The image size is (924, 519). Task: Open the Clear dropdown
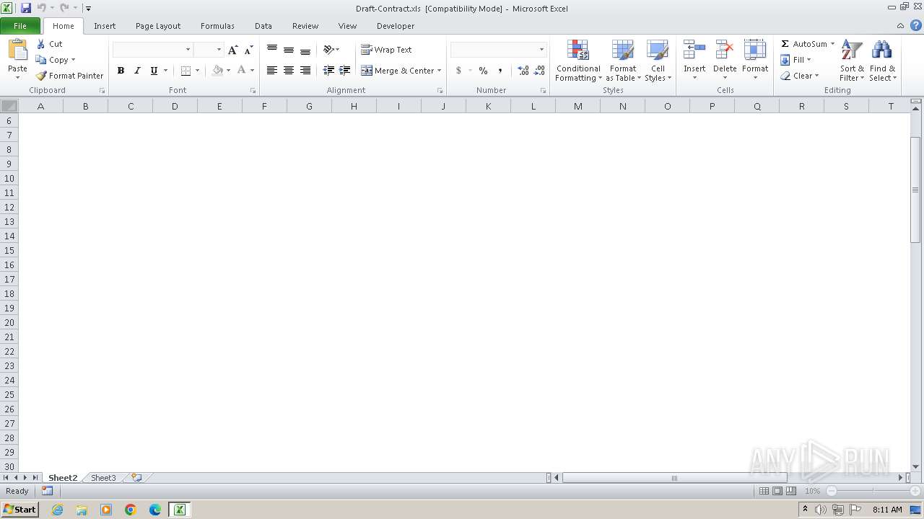(800, 76)
